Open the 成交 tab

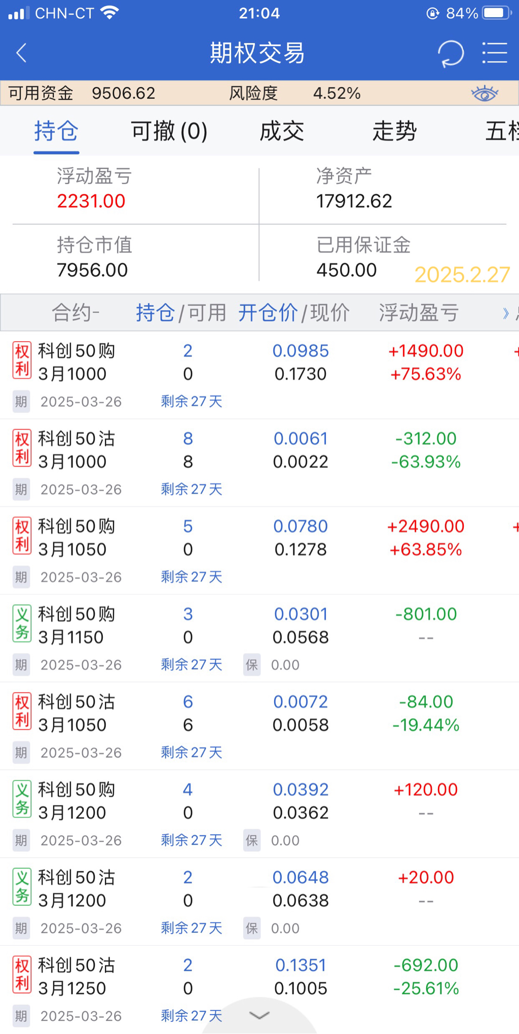[282, 131]
